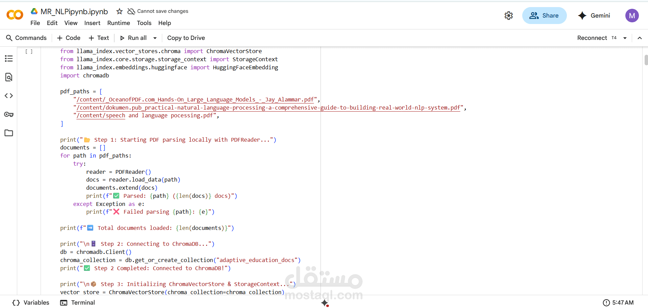Click the "db = chromadb.Client()" line

tap(96, 252)
